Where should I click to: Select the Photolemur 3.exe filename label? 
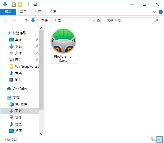pos(63,58)
